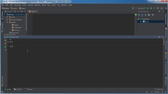The height and width of the screenshot is (94, 168).
Task: Hide the Run tool window panel
Action: 163,37
